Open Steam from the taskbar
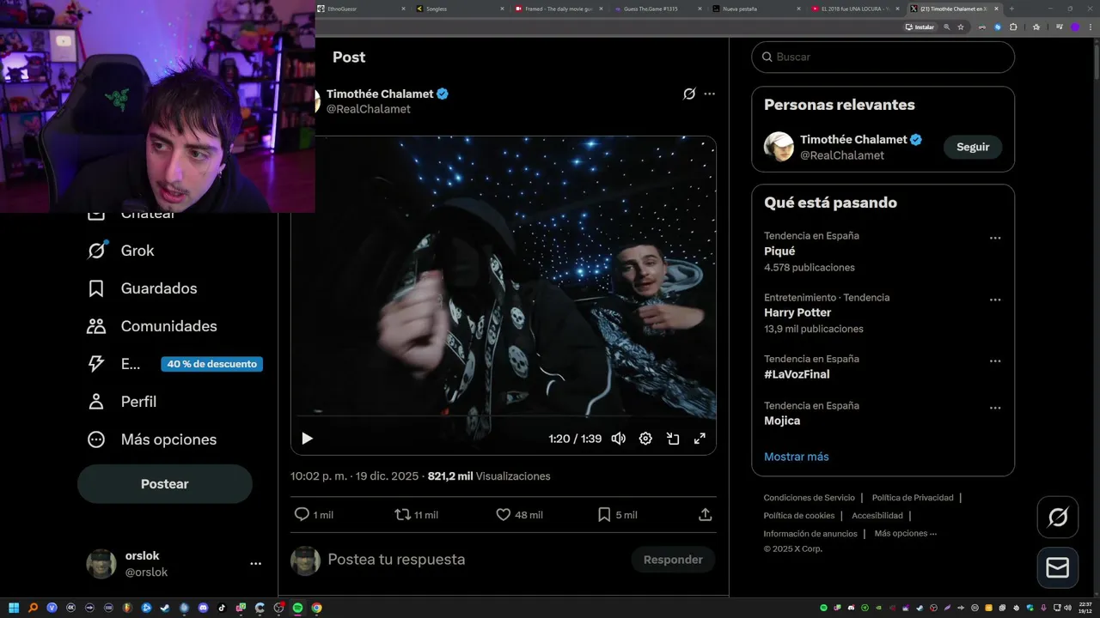1100x618 pixels. pyautogui.click(x=165, y=608)
